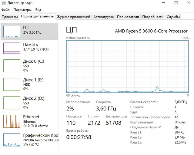Click the Память sidebar label
194x155 pixels.
coord(30,45)
